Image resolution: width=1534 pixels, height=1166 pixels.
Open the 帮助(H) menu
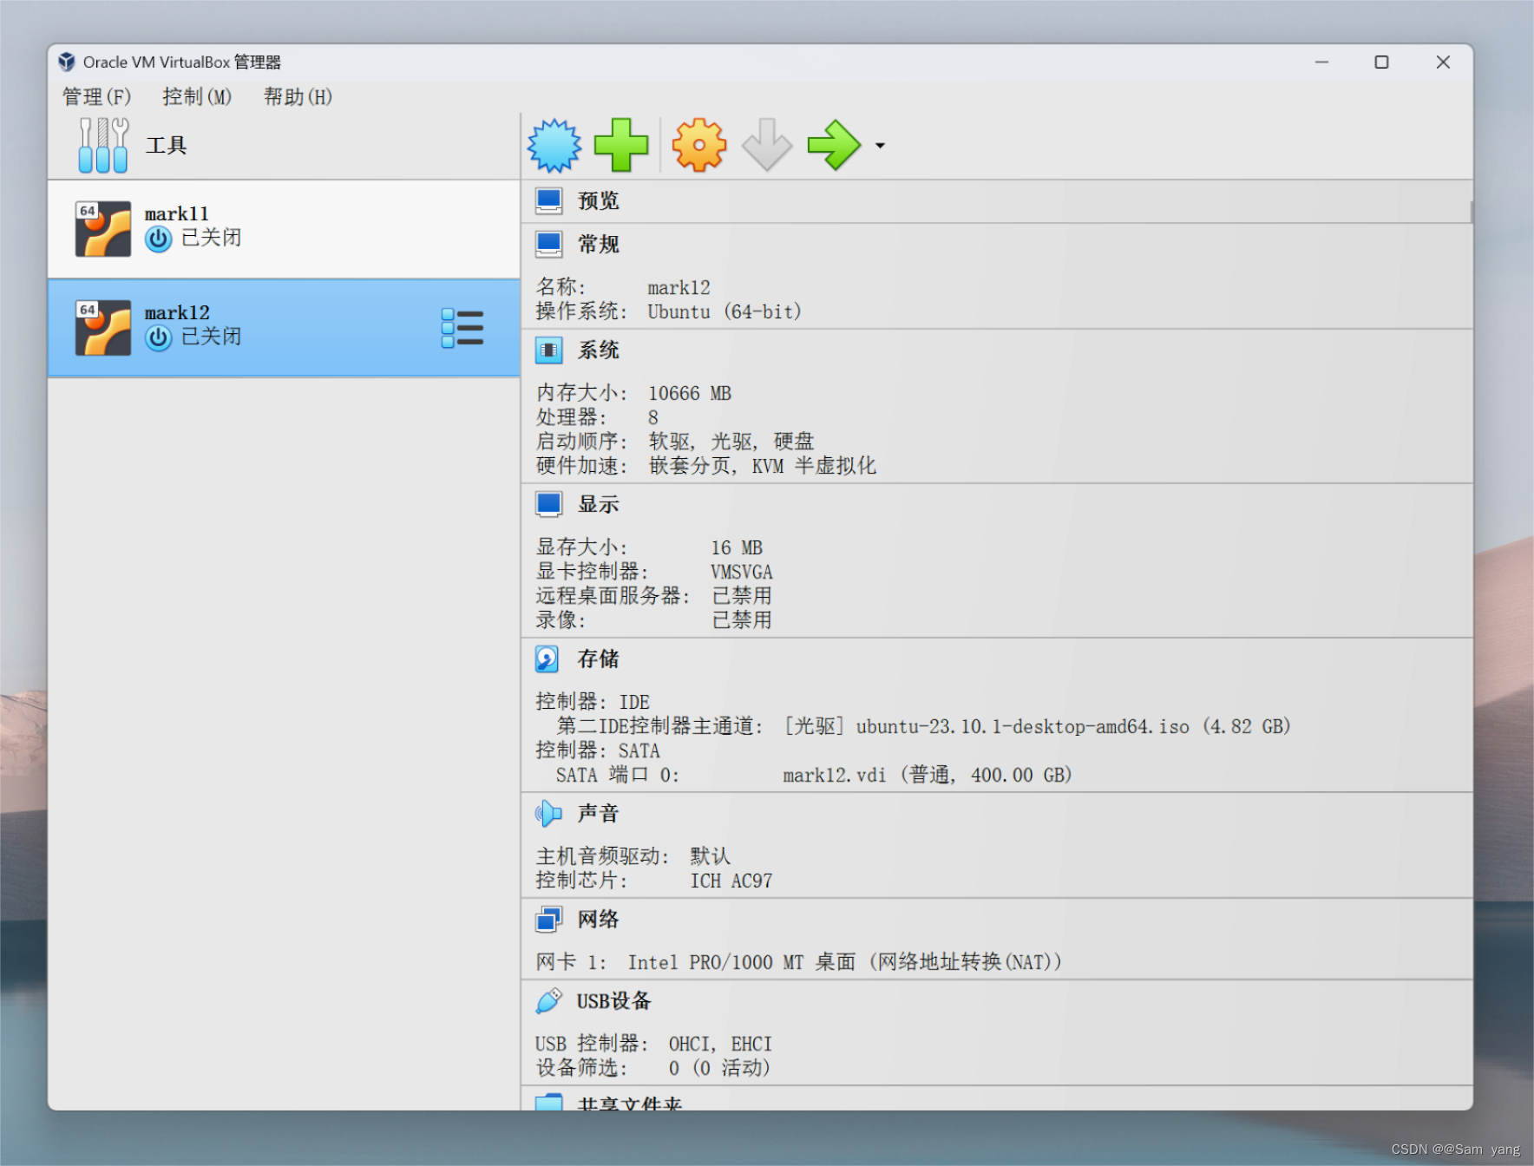click(x=298, y=96)
